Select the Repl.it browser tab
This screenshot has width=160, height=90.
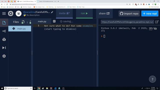click(x=26, y=1)
